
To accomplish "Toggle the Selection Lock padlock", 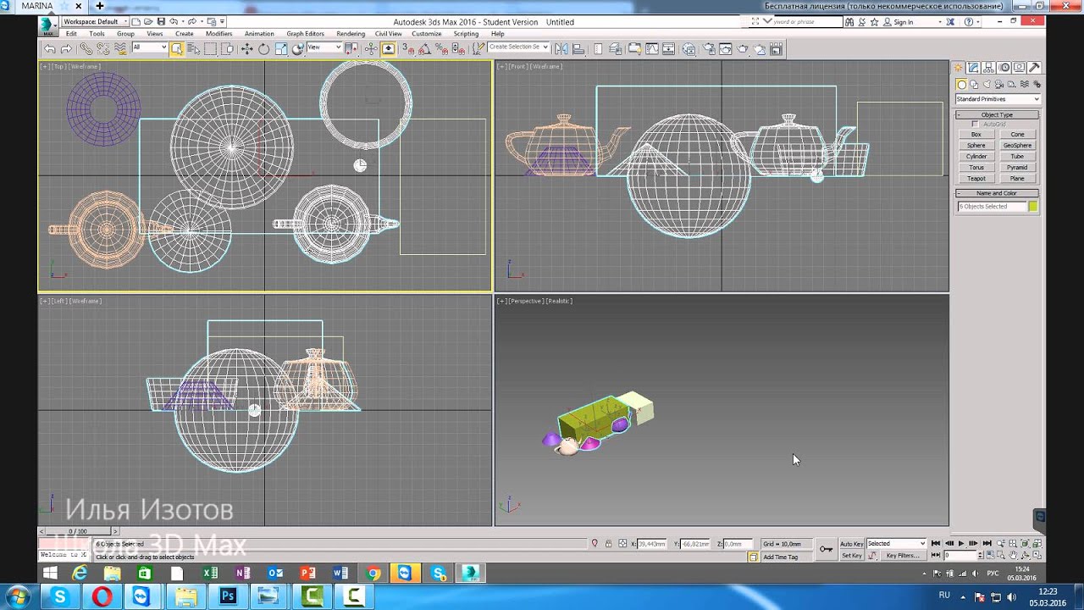I will coord(608,543).
